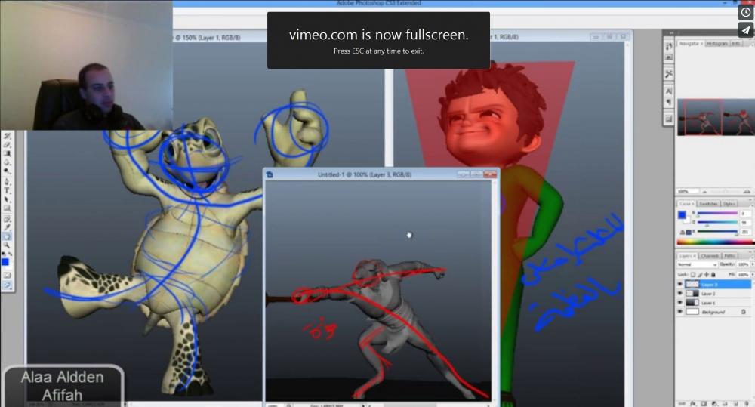Switch to the Styles tab
This screenshot has height=407, width=755.
pos(729,204)
